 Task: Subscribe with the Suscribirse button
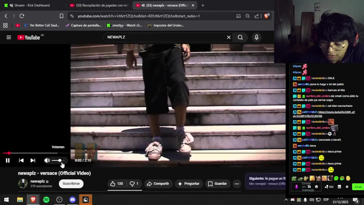tap(71, 184)
